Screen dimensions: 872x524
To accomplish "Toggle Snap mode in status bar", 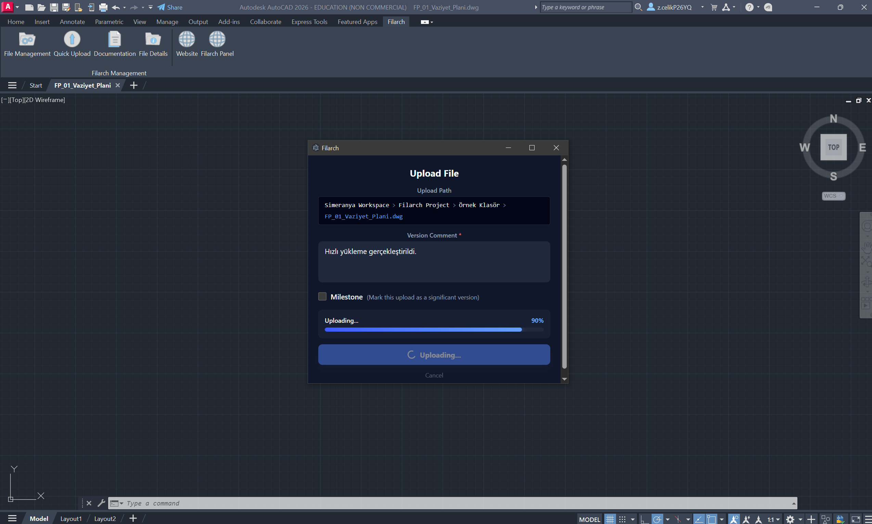I will click(x=623, y=519).
